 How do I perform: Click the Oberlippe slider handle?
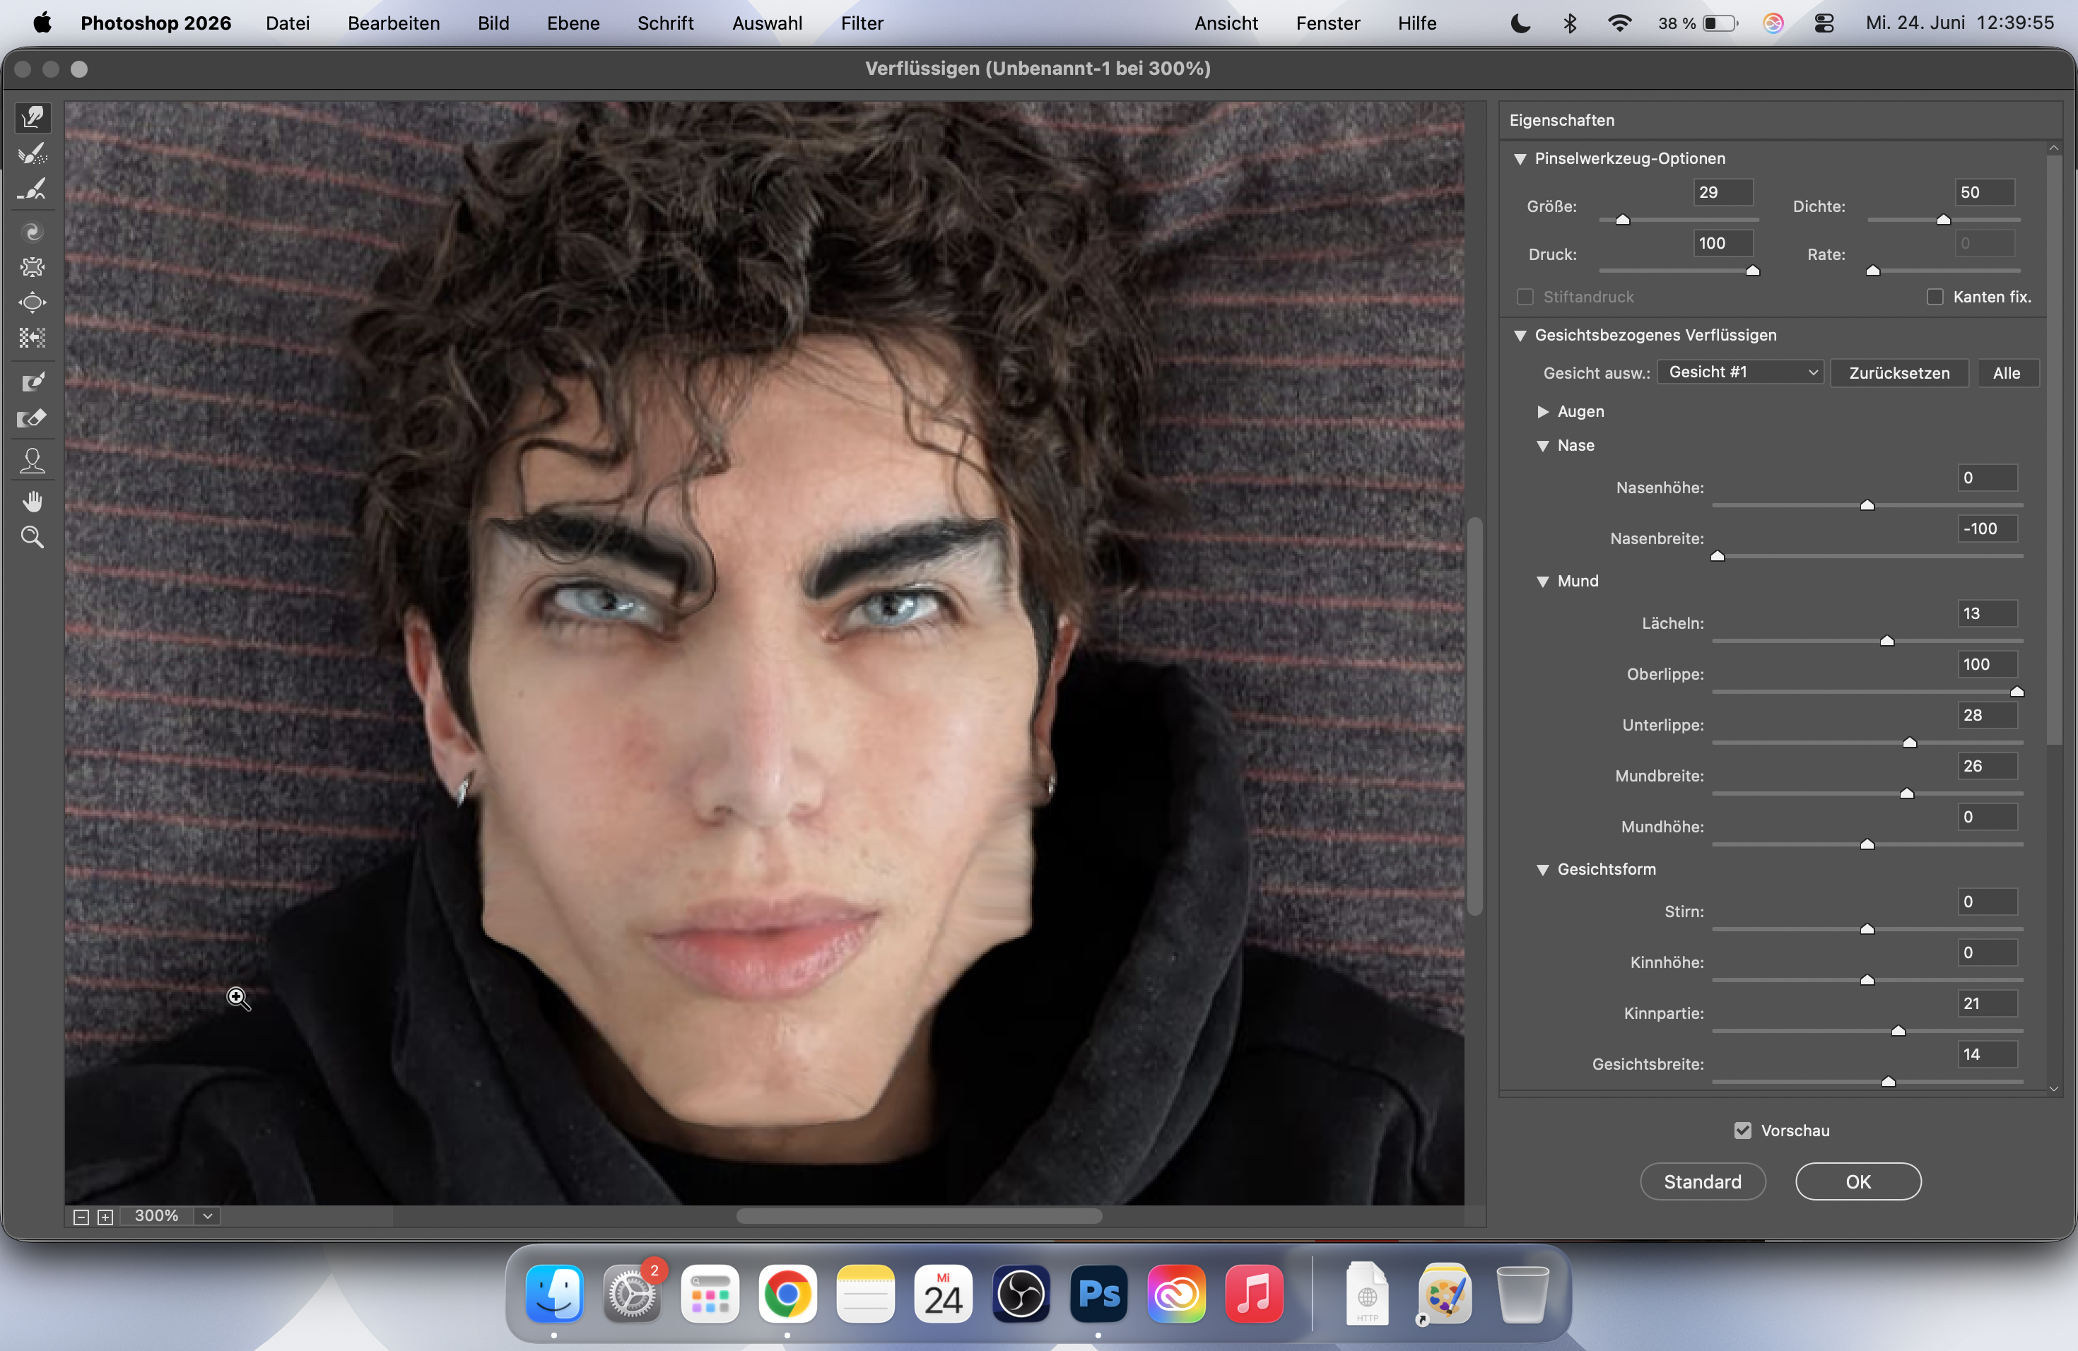coord(2017,691)
